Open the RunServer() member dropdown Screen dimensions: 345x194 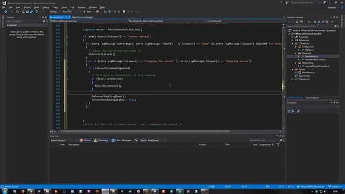tap(245, 21)
